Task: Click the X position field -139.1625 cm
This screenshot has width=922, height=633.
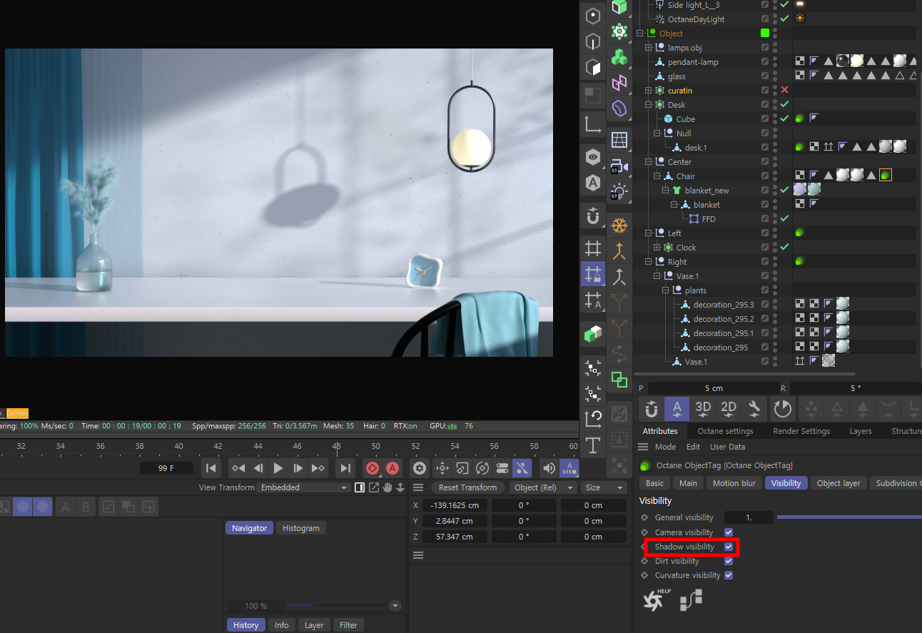Action: pos(454,505)
